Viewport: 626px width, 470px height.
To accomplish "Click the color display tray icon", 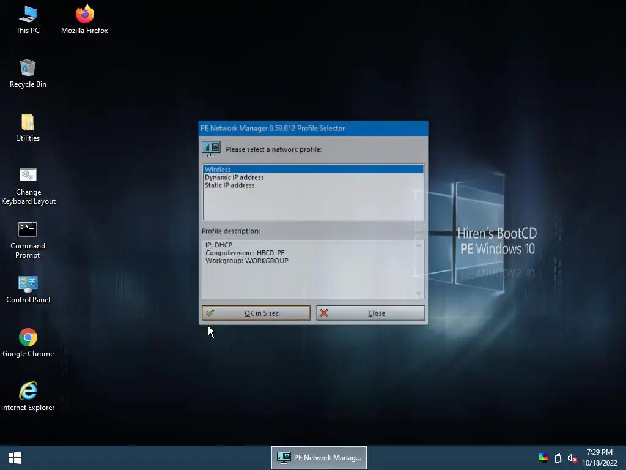I will 543,458.
